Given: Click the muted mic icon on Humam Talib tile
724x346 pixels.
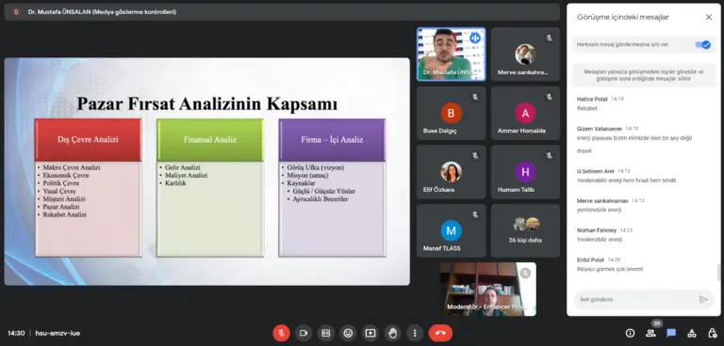Looking at the screenshot, I should coord(549,156).
